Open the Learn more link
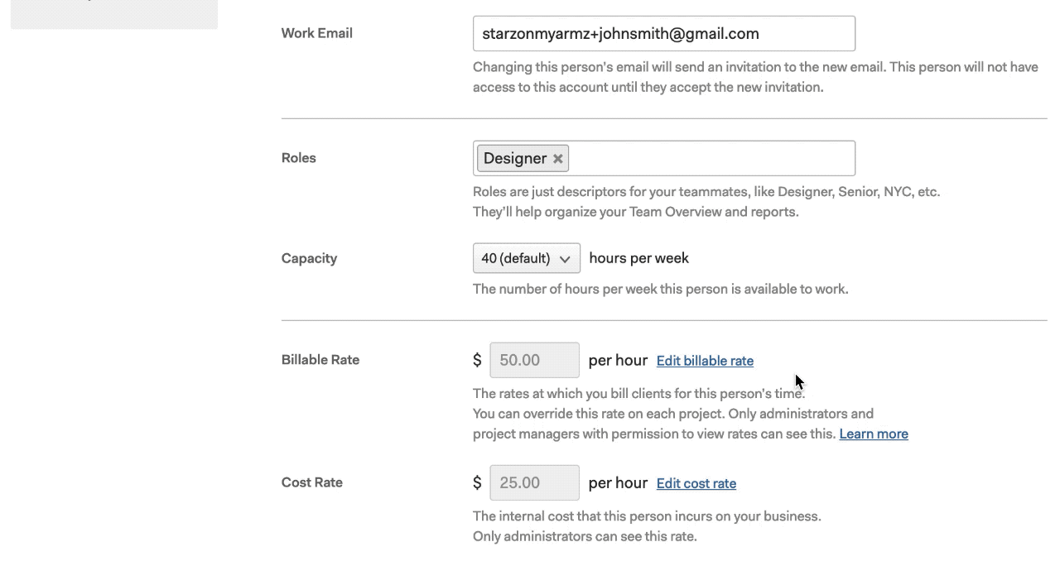 [x=874, y=434]
